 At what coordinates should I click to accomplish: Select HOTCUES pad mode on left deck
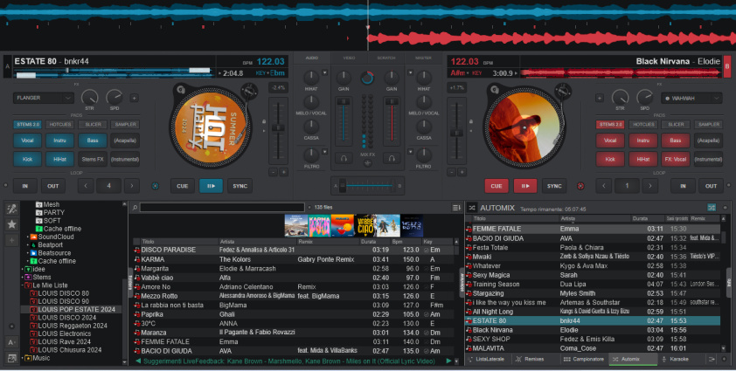click(x=60, y=124)
